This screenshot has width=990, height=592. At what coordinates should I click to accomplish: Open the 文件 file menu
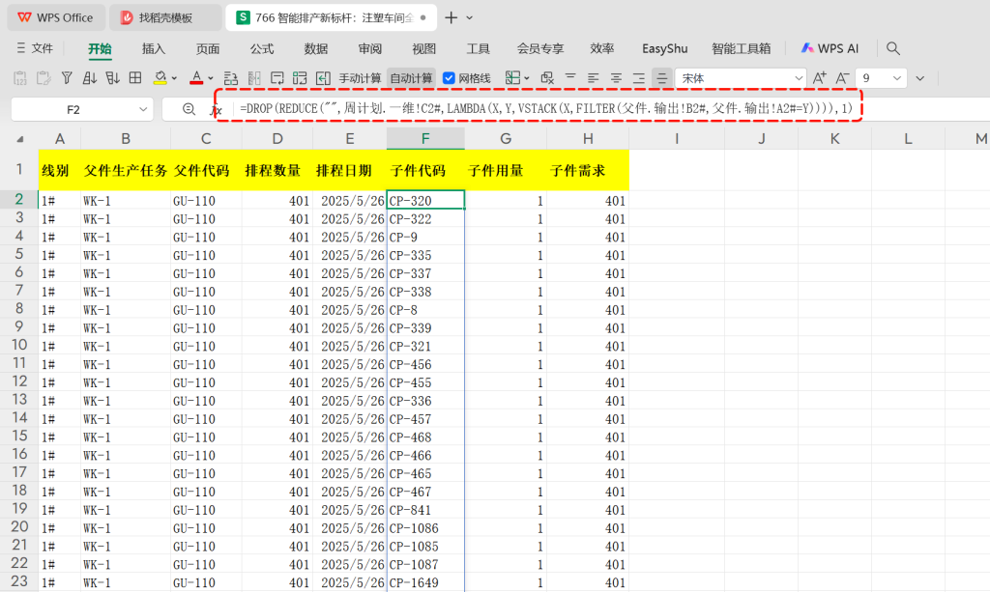coord(36,48)
